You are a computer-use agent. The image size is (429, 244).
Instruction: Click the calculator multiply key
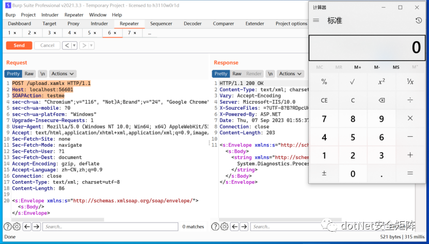click(410, 119)
